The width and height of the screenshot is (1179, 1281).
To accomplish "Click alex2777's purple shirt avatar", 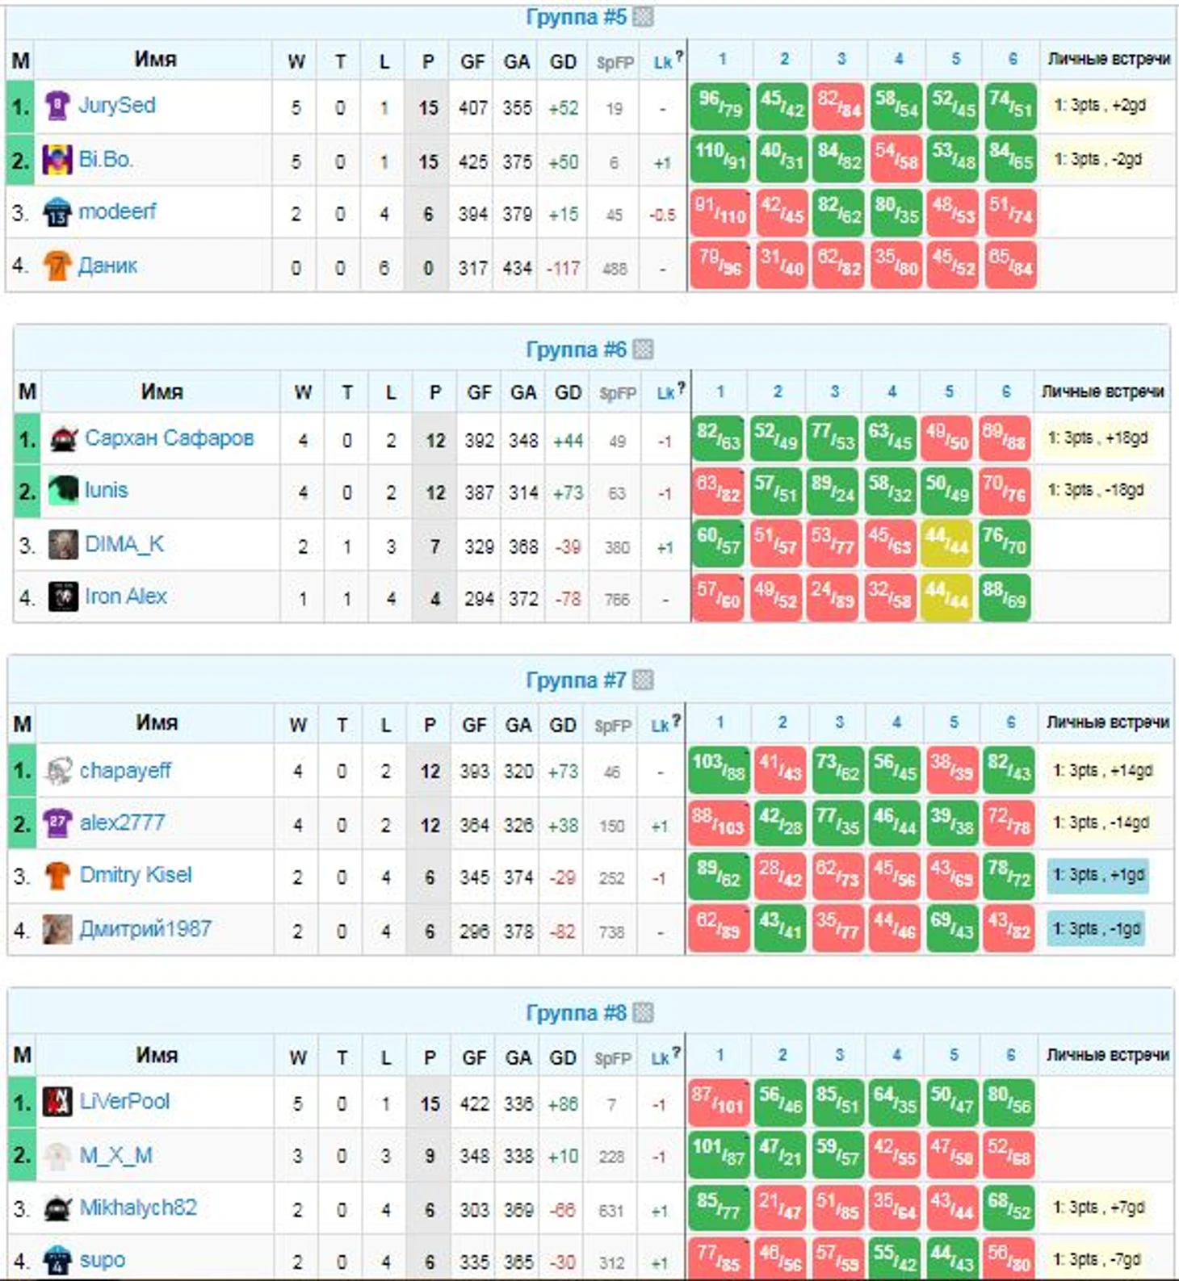I will point(57,823).
